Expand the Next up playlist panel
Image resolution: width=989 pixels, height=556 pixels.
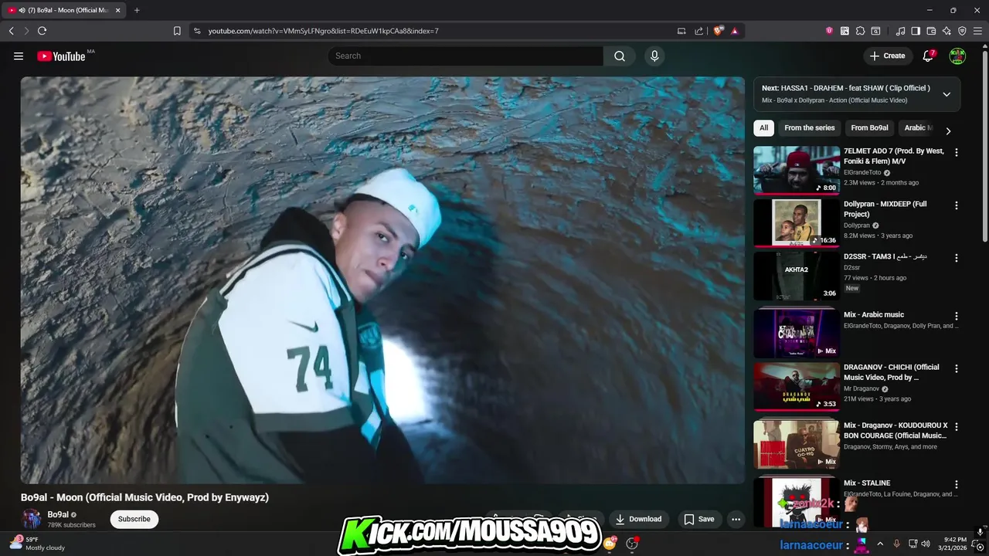(947, 94)
